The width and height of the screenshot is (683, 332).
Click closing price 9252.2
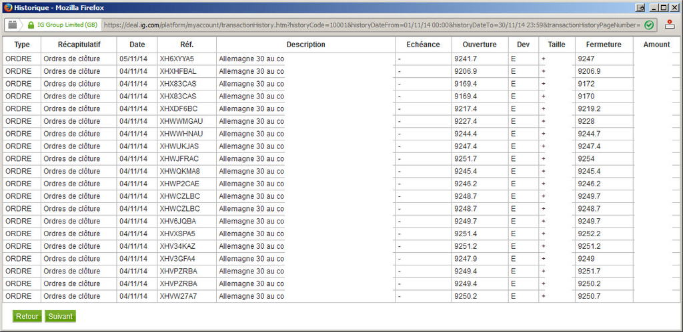590,234
